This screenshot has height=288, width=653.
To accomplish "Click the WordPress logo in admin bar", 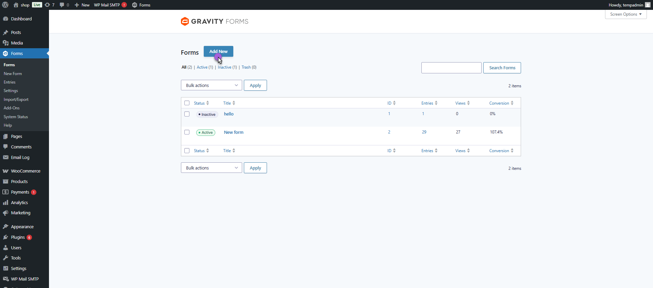I will coord(5,5).
